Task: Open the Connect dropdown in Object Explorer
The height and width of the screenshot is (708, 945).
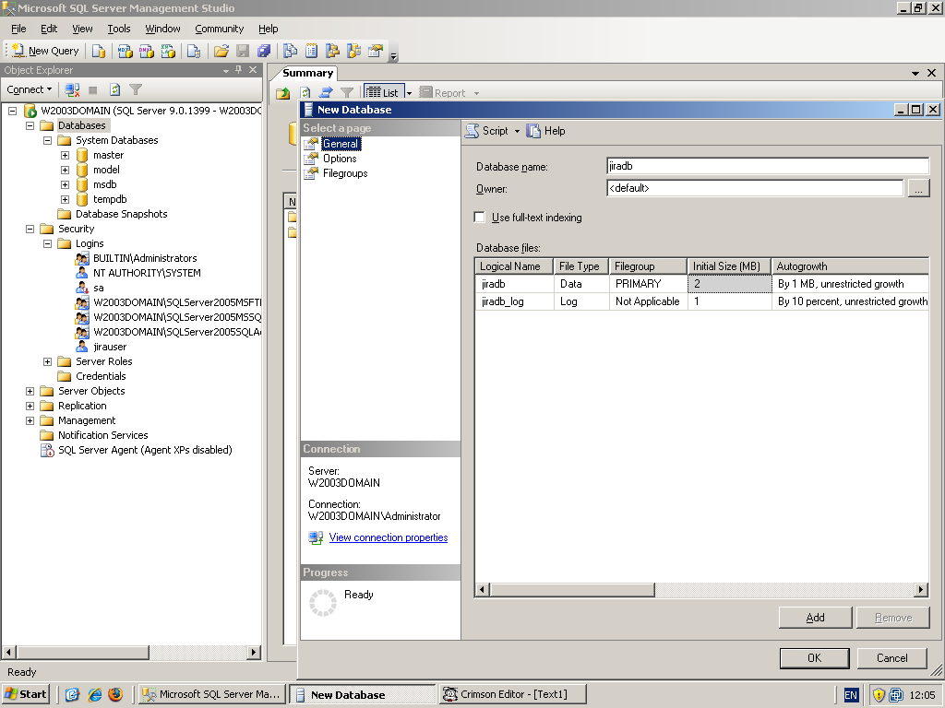Action: click(x=29, y=89)
